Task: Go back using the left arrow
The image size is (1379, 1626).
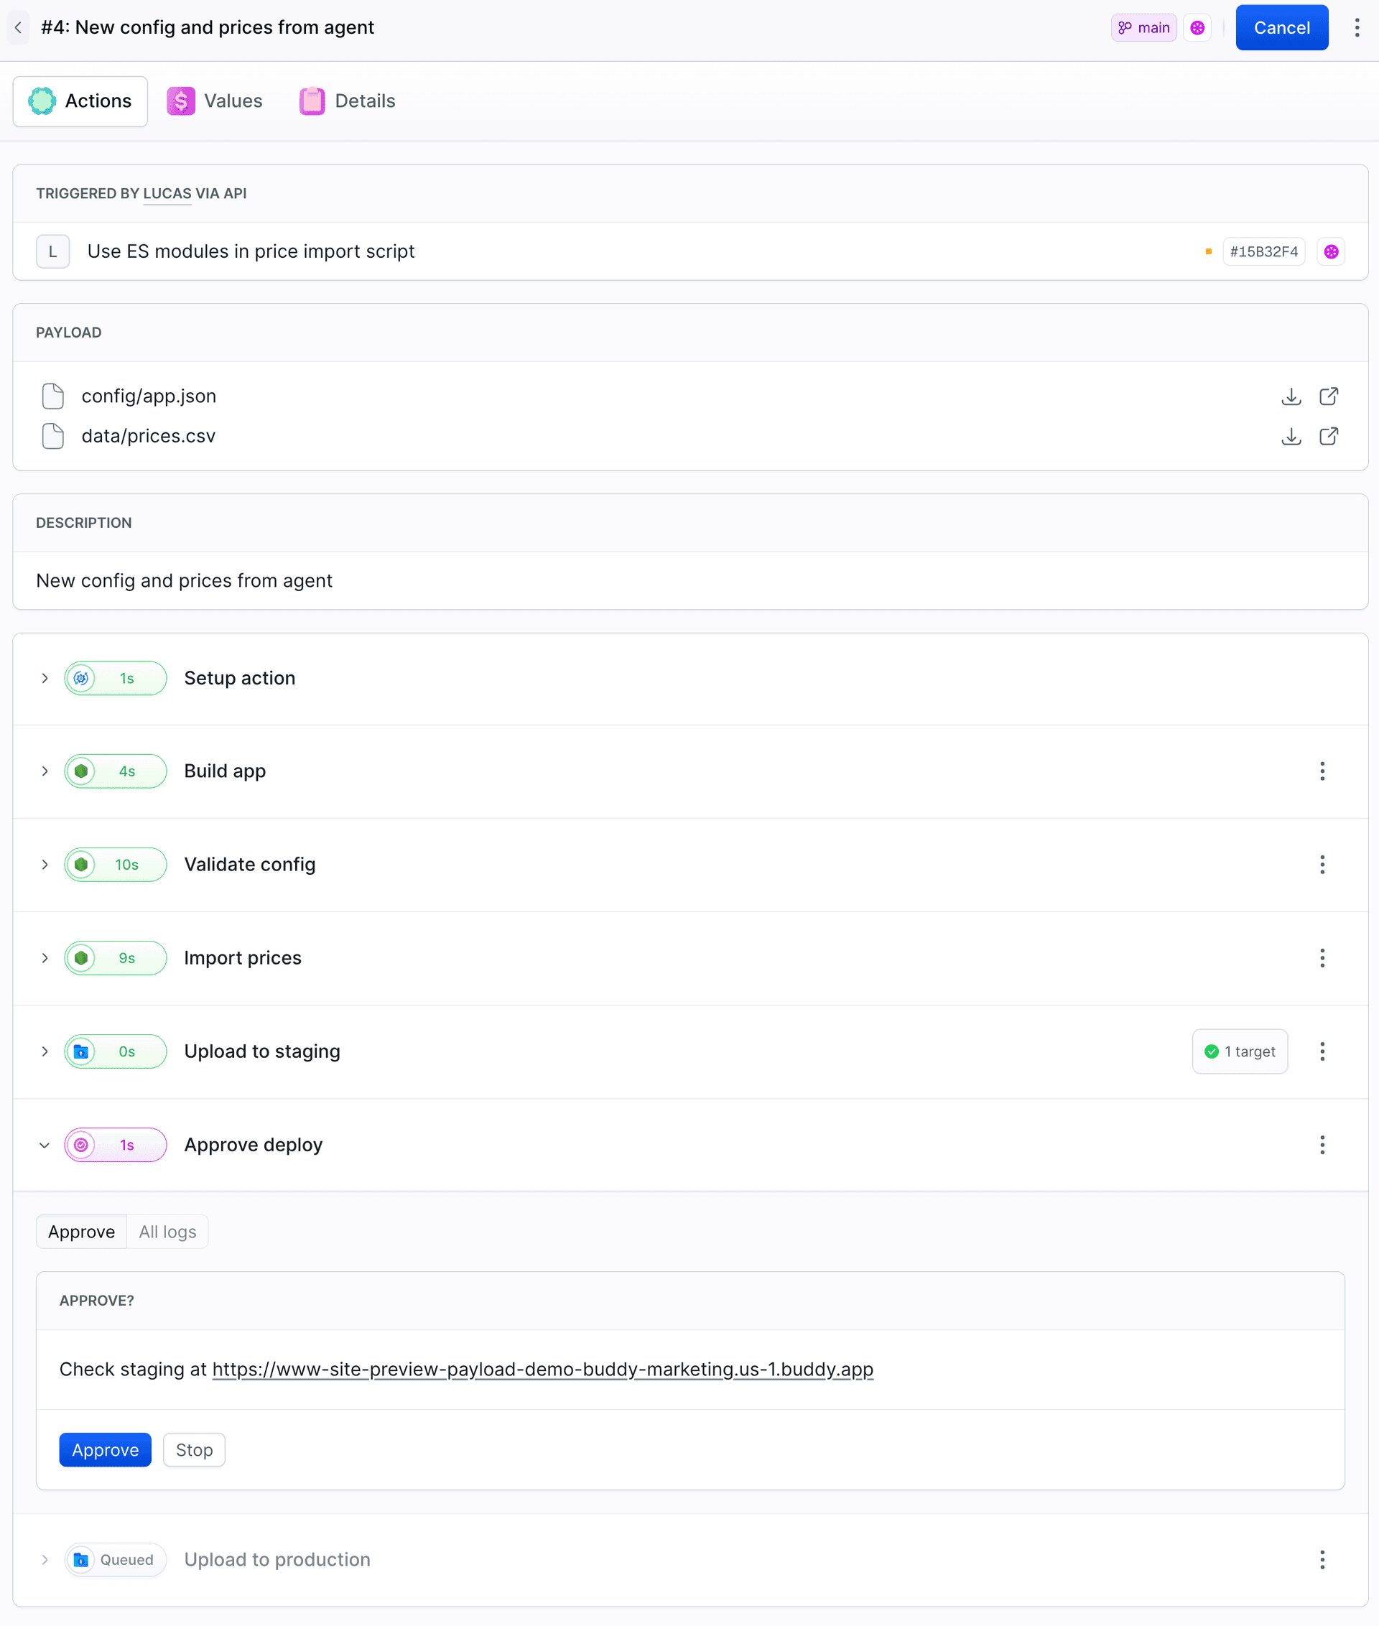Action: tap(18, 27)
